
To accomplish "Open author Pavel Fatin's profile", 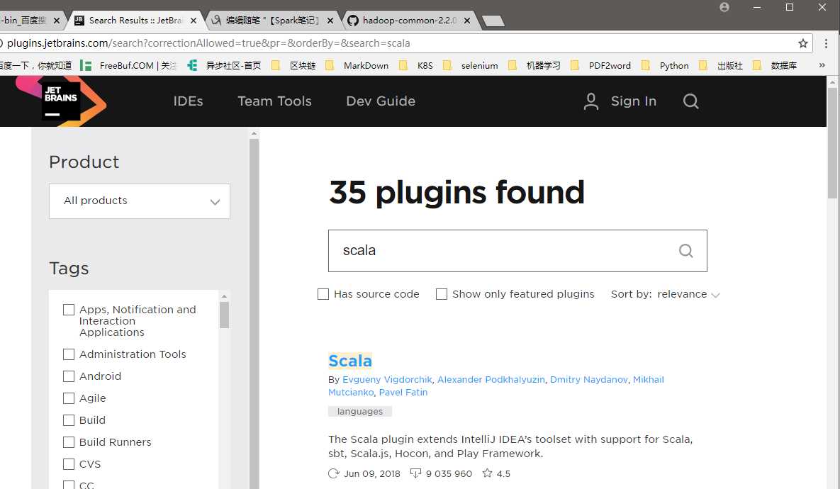I will (x=403, y=392).
